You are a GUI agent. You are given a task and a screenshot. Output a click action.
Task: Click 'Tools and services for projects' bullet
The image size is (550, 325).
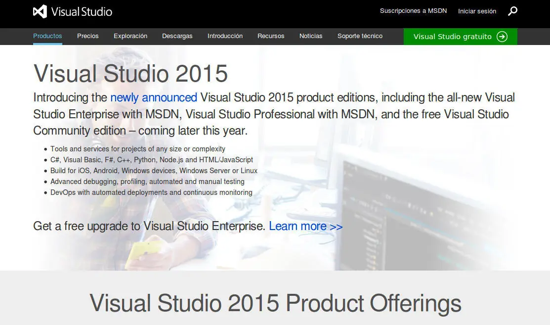point(137,149)
